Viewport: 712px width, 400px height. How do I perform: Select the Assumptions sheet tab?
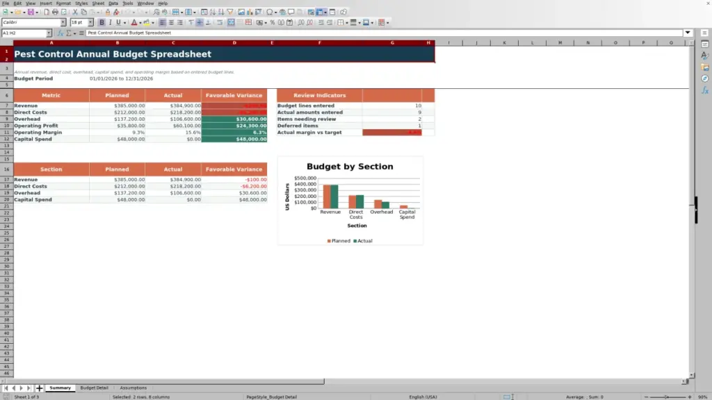point(133,387)
